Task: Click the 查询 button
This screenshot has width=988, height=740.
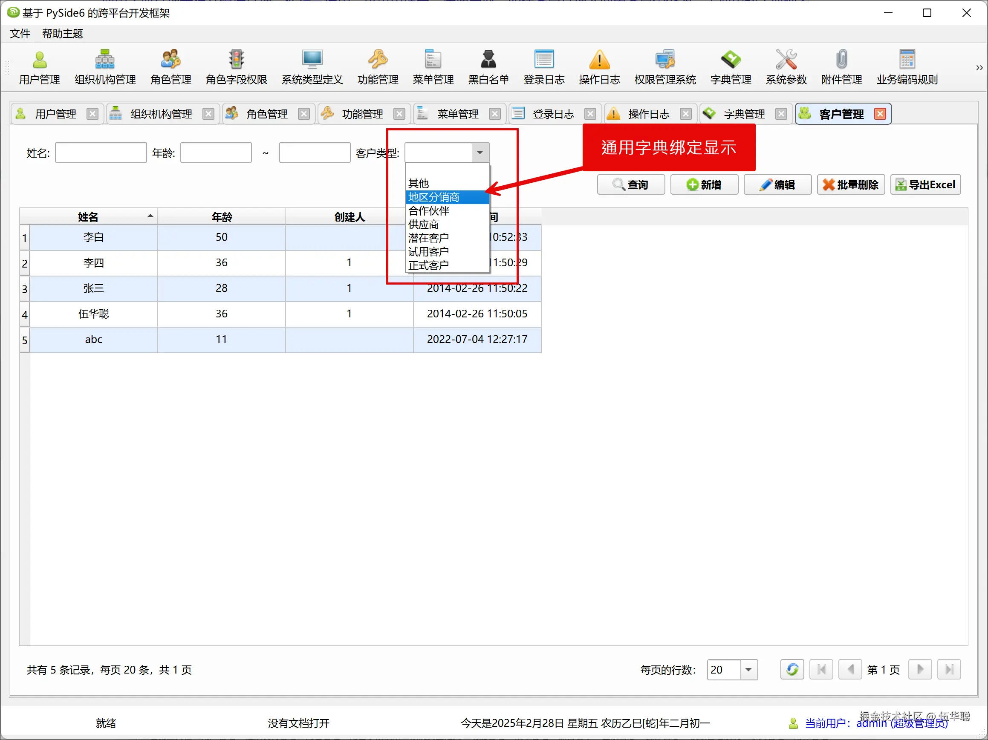Action: pos(631,185)
